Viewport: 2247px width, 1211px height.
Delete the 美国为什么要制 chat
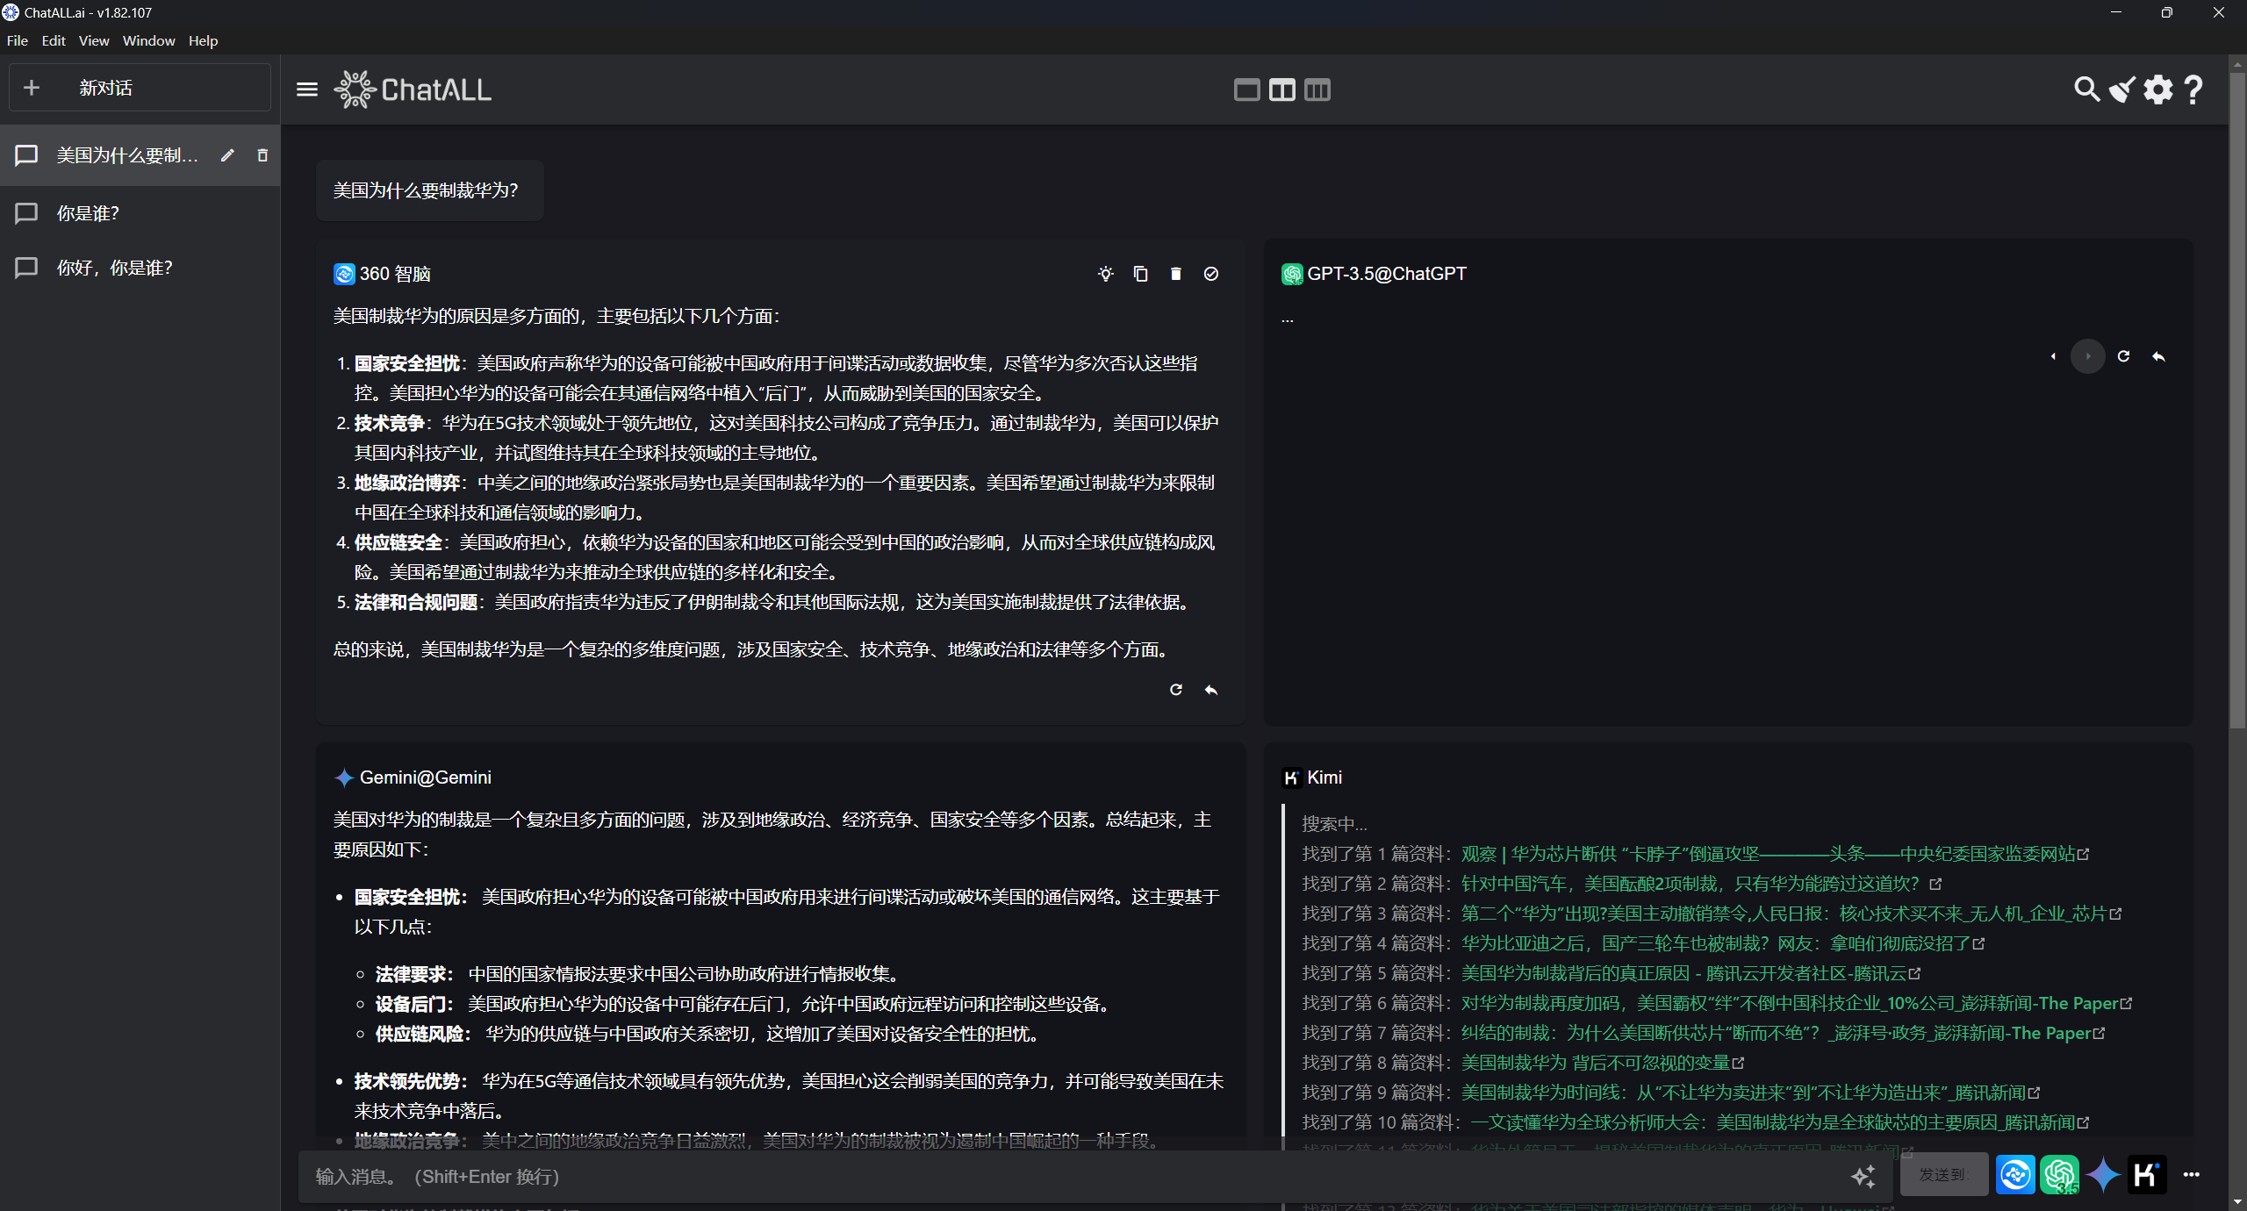[x=262, y=155]
